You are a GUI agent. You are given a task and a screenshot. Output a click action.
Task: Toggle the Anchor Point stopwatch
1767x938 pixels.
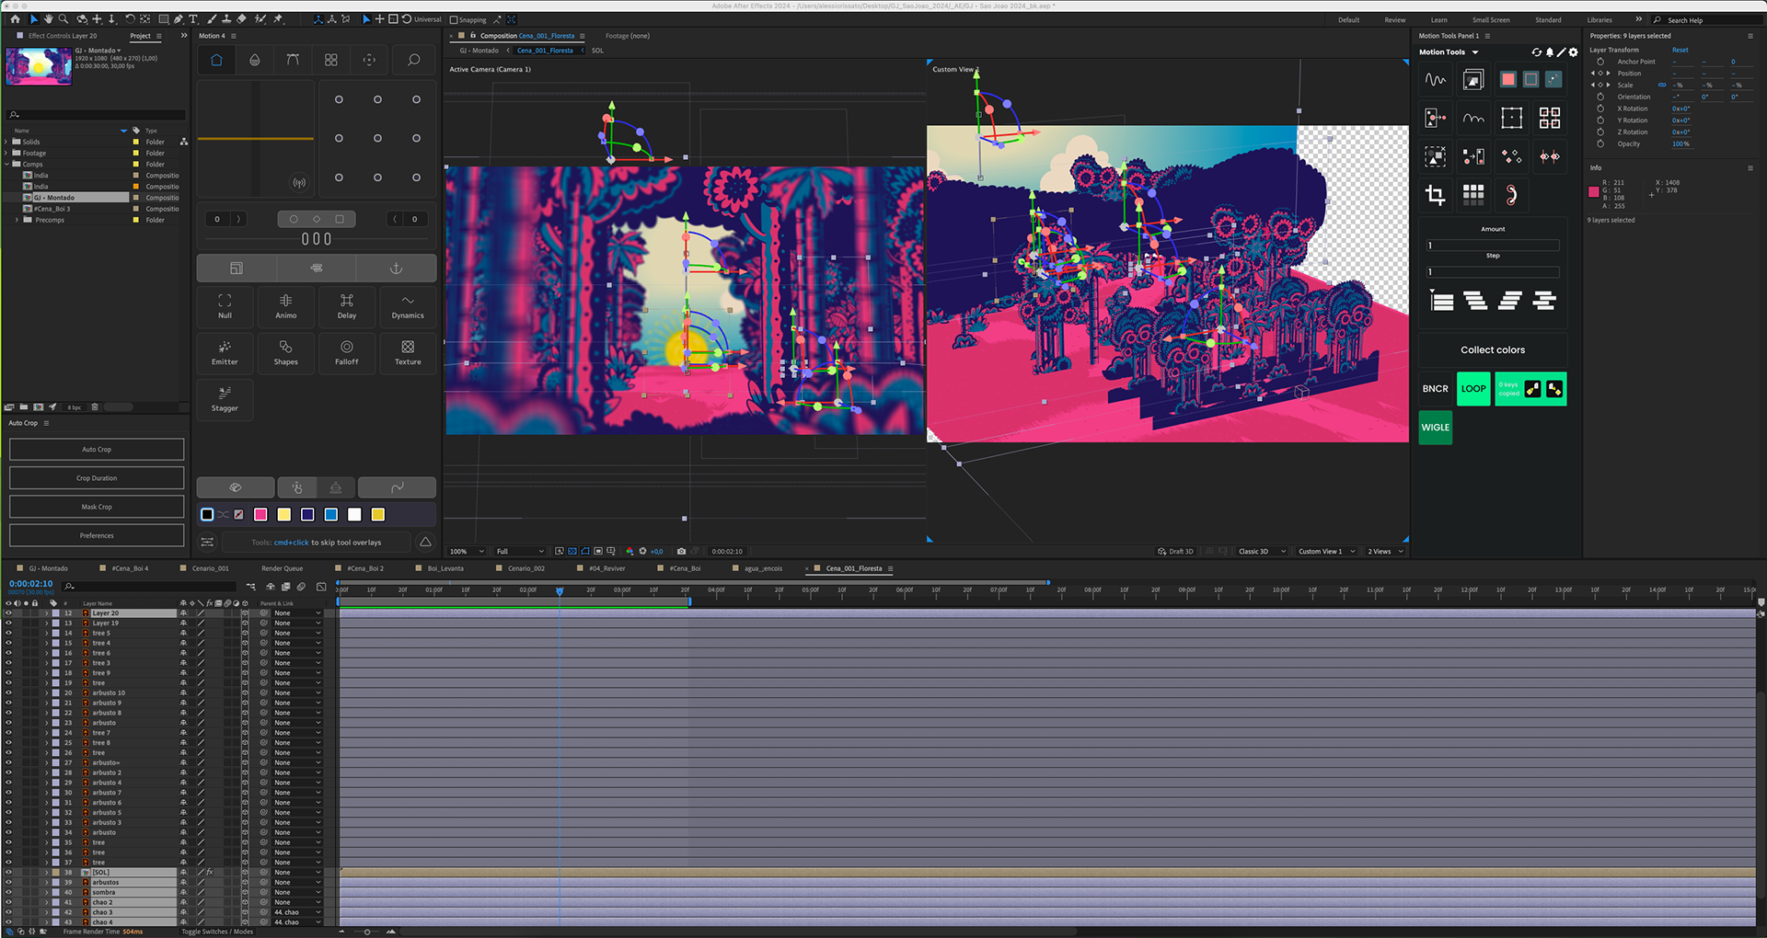click(x=1600, y=62)
